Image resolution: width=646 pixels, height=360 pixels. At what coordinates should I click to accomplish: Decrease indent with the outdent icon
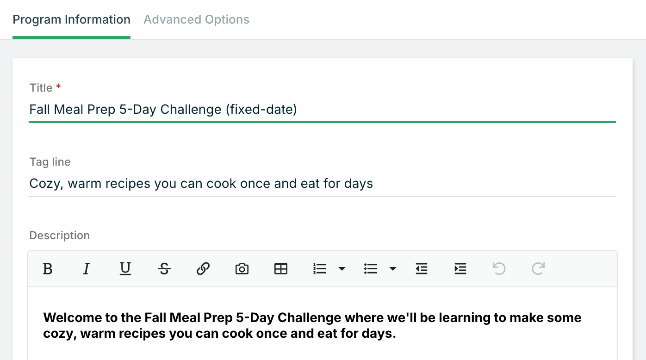(422, 269)
